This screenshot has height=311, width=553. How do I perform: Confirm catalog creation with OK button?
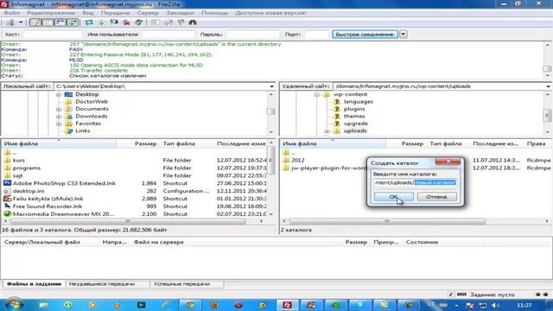click(394, 197)
